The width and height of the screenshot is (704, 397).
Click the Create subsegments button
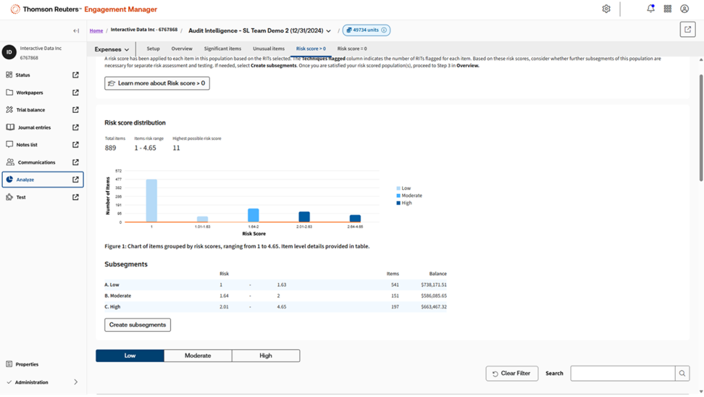[x=137, y=325]
